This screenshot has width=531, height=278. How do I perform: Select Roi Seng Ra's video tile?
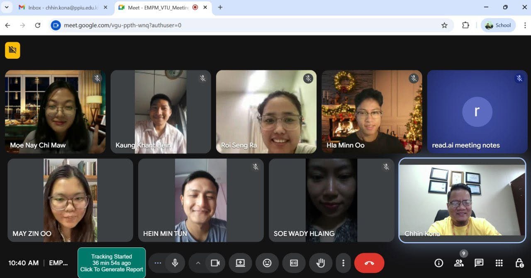coord(266,112)
